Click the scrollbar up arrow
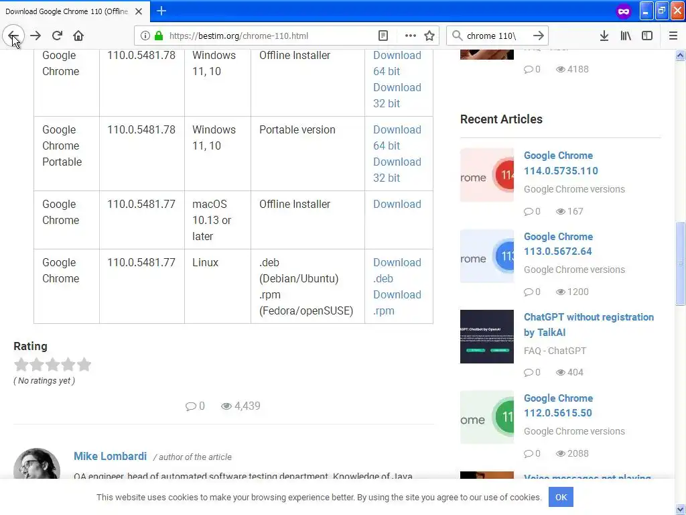686x515 pixels. (x=680, y=55)
